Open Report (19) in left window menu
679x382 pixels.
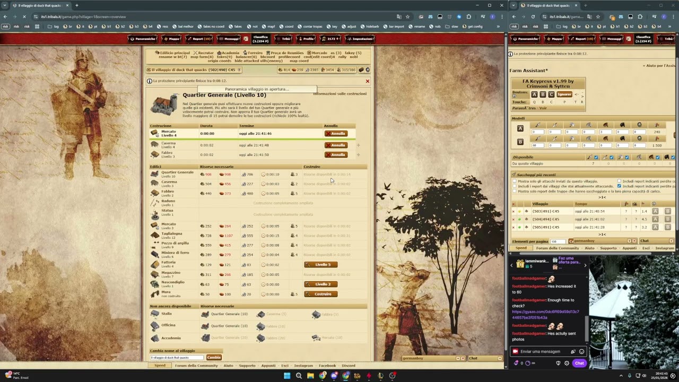tap(199, 39)
